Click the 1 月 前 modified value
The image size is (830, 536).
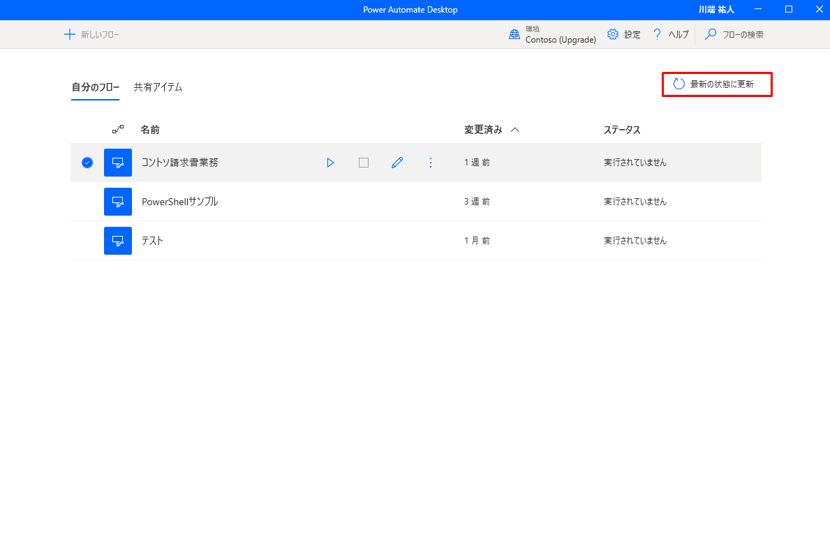tap(477, 241)
